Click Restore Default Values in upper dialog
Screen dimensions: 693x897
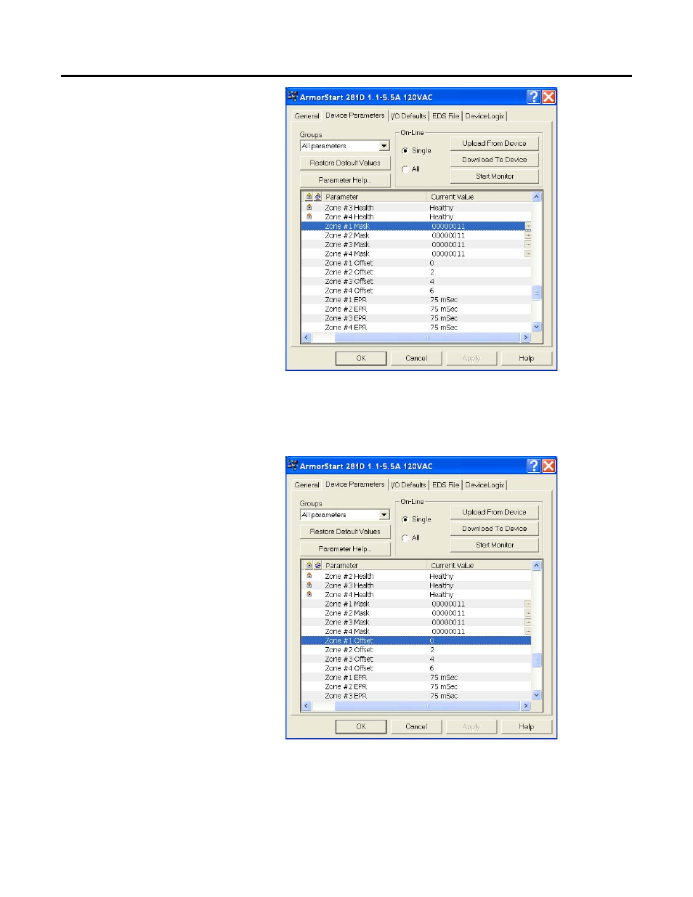pos(345,163)
